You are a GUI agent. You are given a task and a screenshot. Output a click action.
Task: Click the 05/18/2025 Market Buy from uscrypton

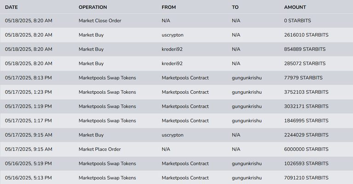[x=91, y=35]
